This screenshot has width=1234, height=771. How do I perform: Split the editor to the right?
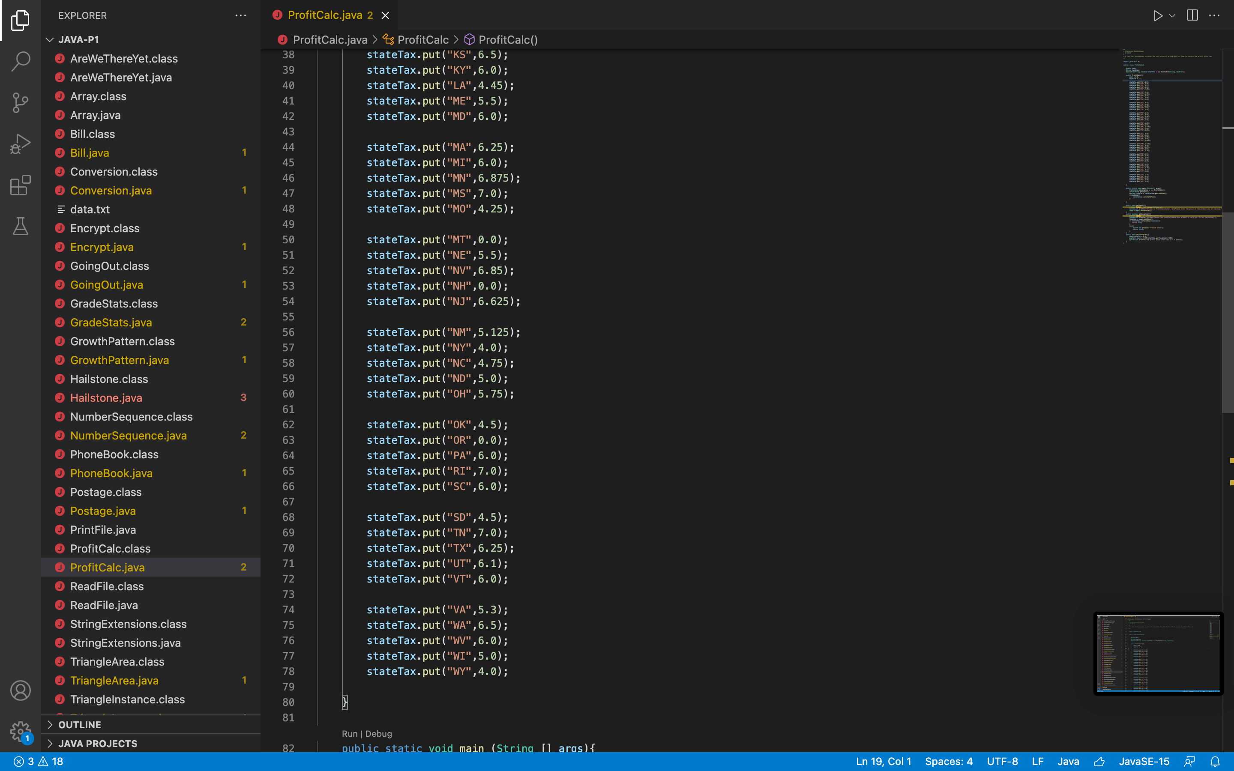[1192, 16]
